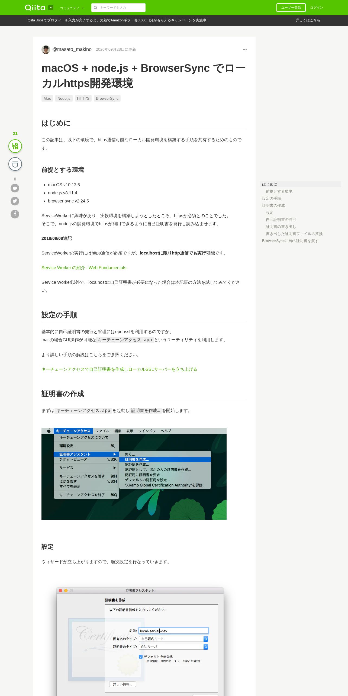Click the node.js v8.11.4 list item
Viewport: 348px width, 696px height.
[x=63, y=193]
